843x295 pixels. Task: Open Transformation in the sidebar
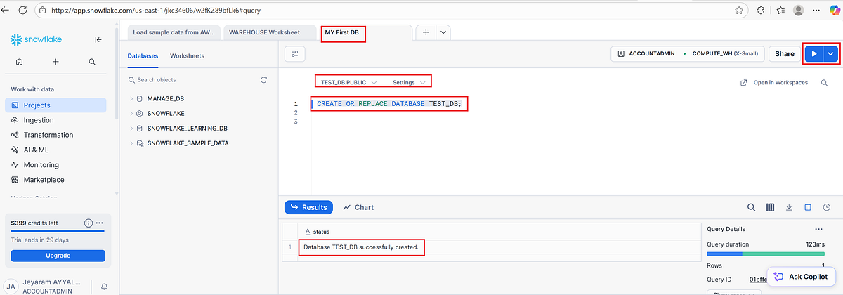(55, 135)
